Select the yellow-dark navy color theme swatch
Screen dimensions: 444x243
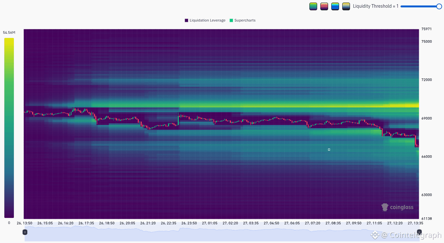click(346, 6)
